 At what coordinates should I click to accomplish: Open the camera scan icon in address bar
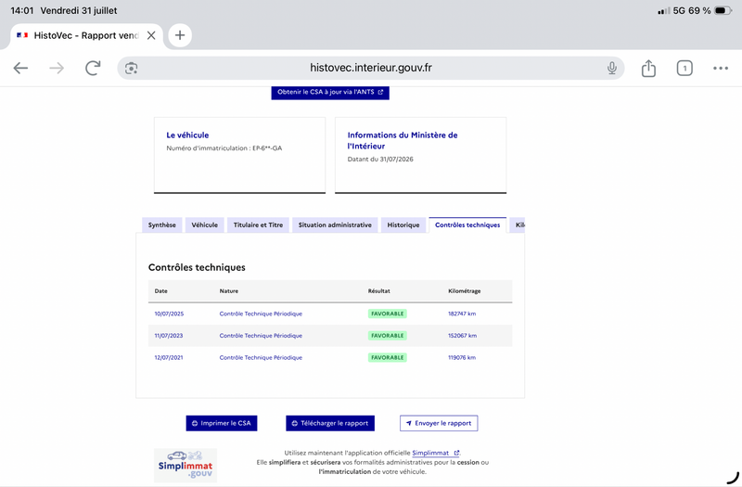click(x=131, y=68)
